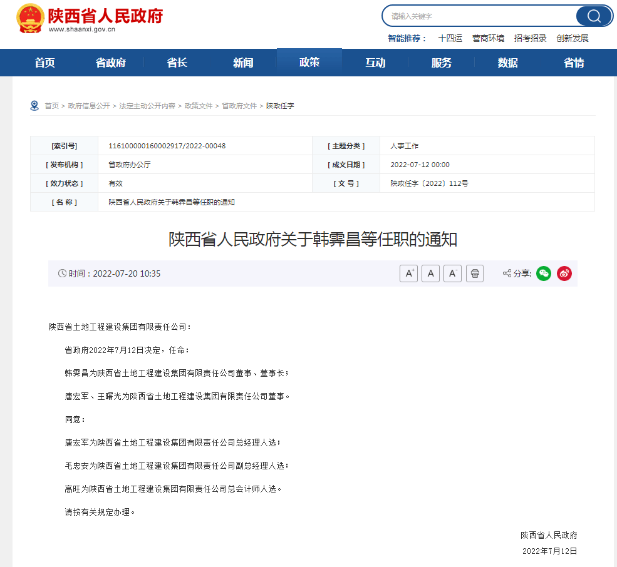Click the line naming 唐宏军 总经理人选
The image size is (617, 567).
(x=173, y=442)
